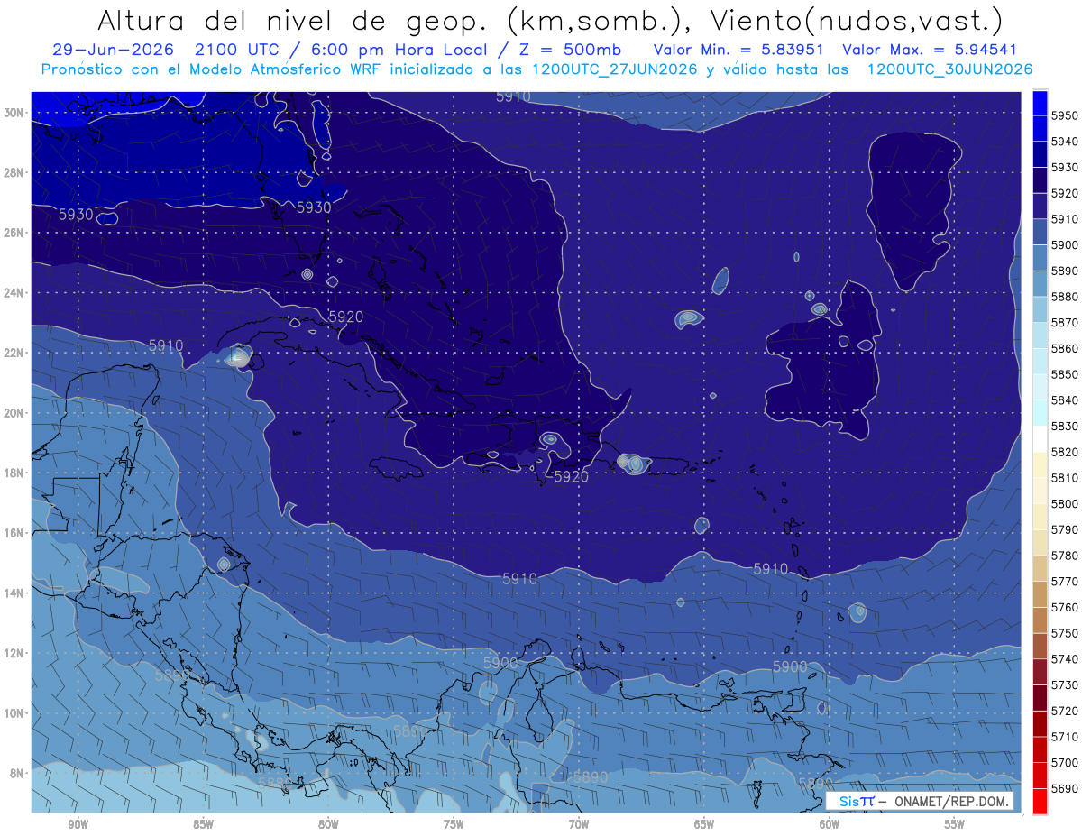Click the '65W' longitude axis label
Viewport: 1082px width, 836px height.
click(704, 824)
